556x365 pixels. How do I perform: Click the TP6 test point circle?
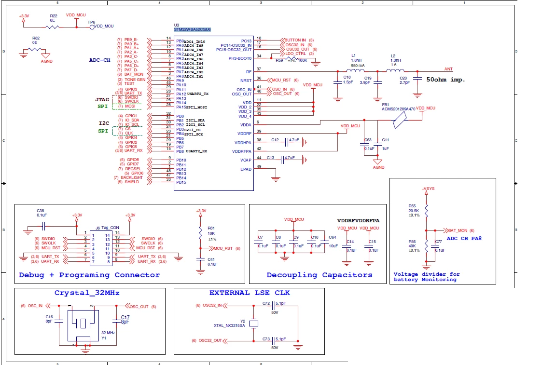pyautogui.click(x=92, y=27)
